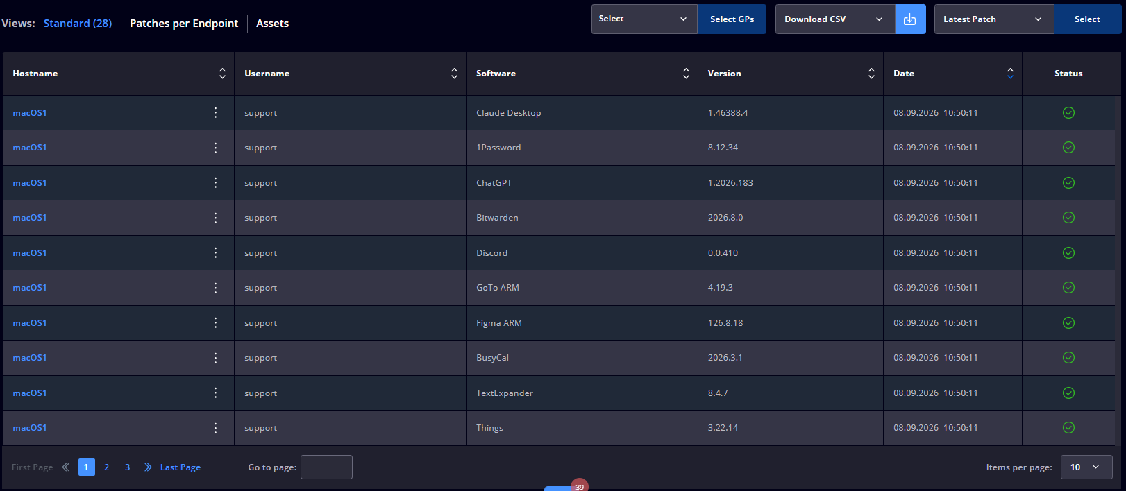Click the green status check for GoTo ARM
The height and width of the screenshot is (491, 1126).
pyautogui.click(x=1068, y=288)
